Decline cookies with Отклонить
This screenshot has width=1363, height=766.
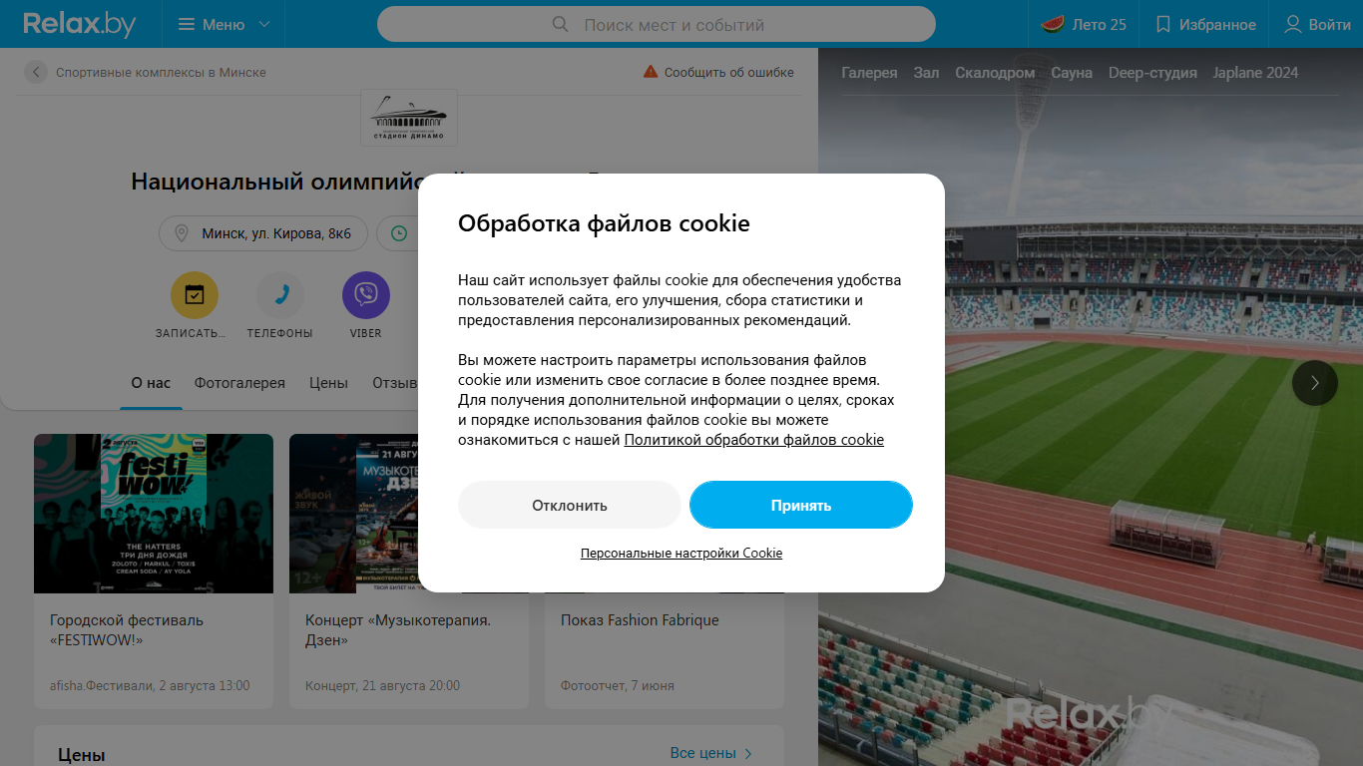pyautogui.click(x=570, y=505)
